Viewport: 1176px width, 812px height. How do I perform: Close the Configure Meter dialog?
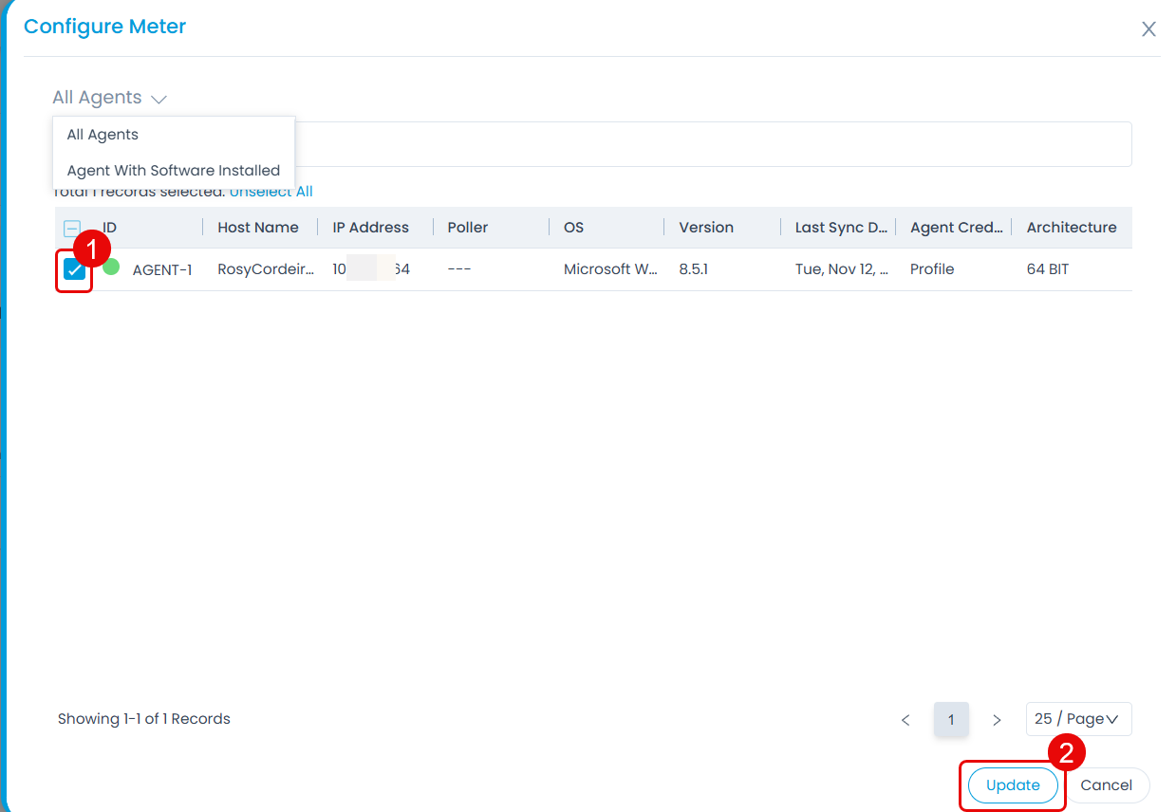coord(1148,29)
